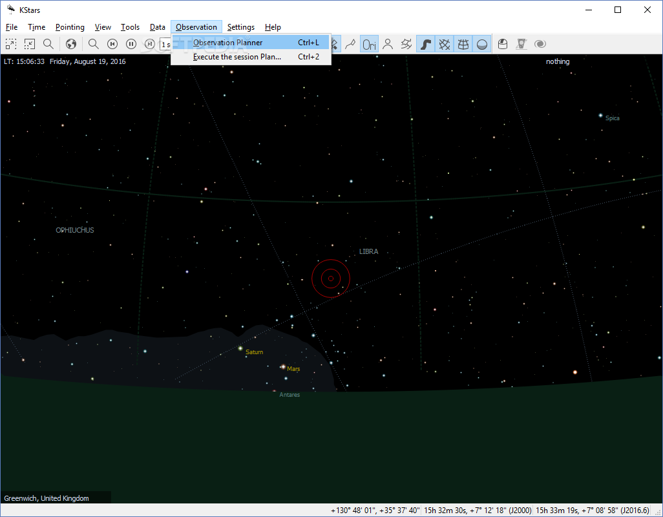Open Find Object with first magnifier icon
663x517 pixels.
(48, 44)
